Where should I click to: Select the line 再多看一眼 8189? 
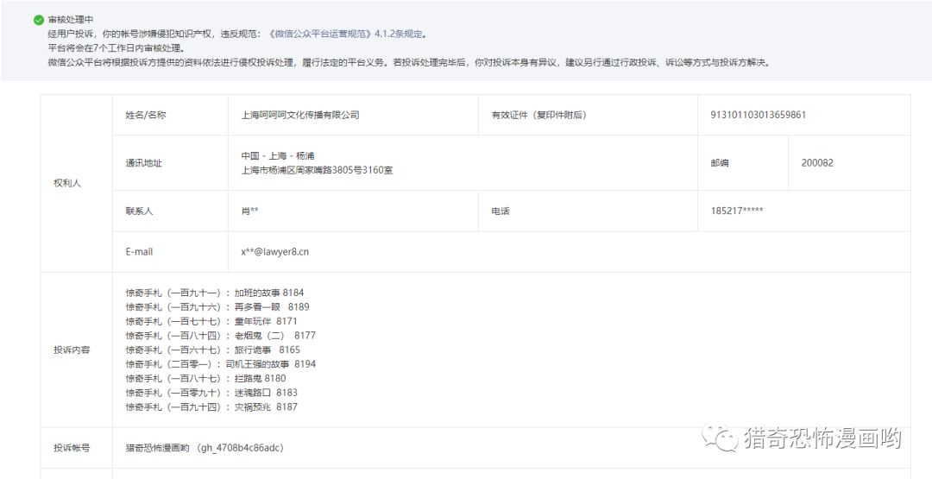pyautogui.click(x=217, y=306)
